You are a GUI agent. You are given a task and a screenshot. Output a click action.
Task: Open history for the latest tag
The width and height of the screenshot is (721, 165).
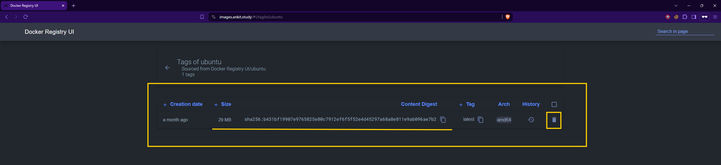(531, 120)
